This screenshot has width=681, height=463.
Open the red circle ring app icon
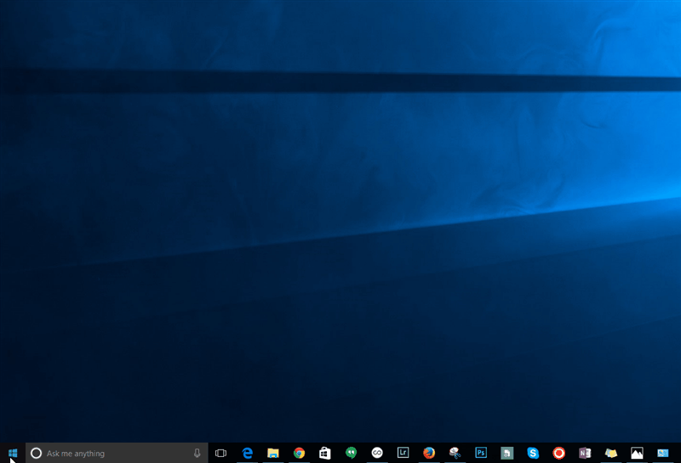pos(559,453)
